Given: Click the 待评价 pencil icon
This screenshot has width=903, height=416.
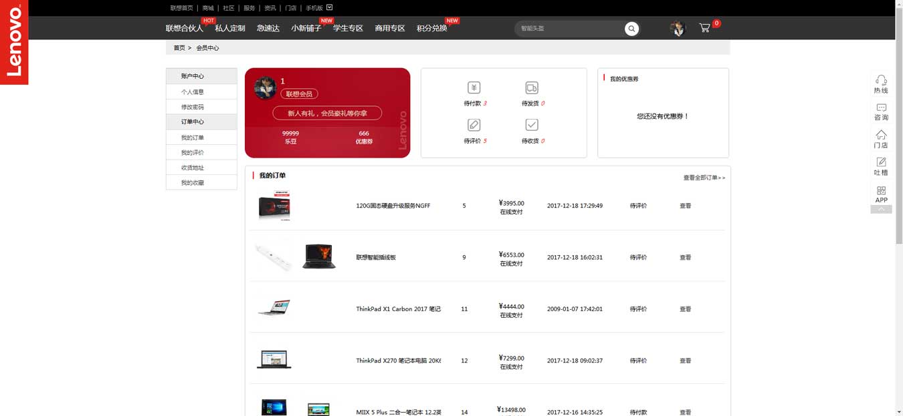Looking at the screenshot, I should pyautogui.click(x=474, y=125).
